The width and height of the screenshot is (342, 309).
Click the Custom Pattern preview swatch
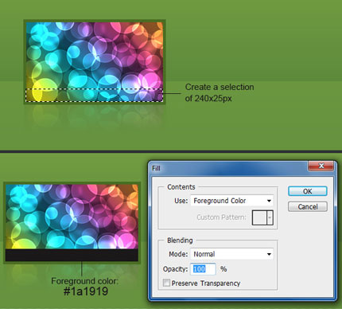259,217
